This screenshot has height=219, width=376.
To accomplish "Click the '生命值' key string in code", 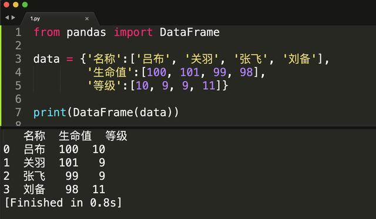I will 110,72.
